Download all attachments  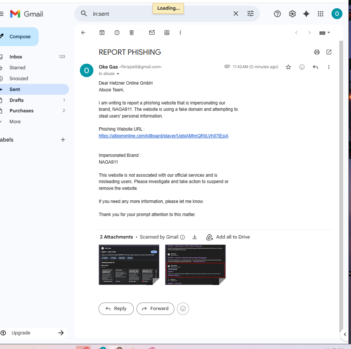click(195, 237)
